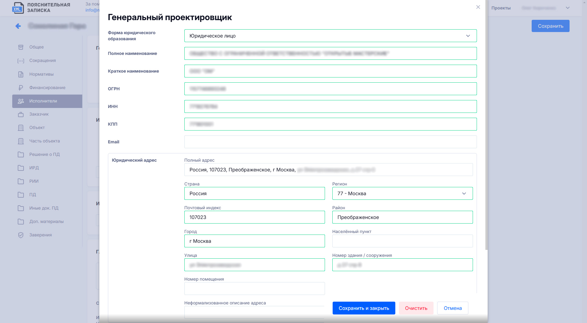Open the user account menu chevron

coord(568,8)
